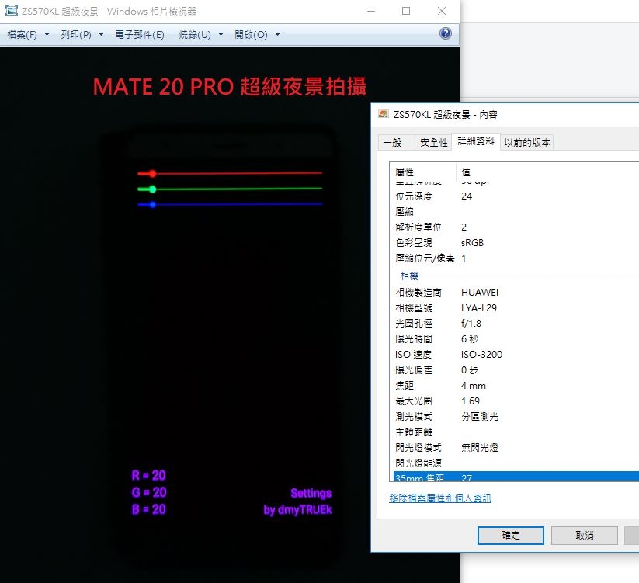Select the 色彩呈現 sRGB row
This screenshot has width=639, height=583.
516,242
